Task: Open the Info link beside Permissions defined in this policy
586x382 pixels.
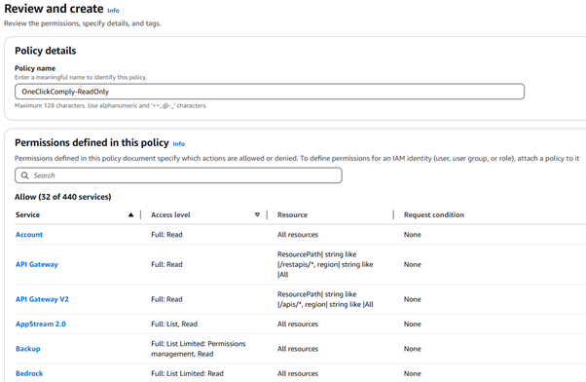Action: (x=179, y=143)
